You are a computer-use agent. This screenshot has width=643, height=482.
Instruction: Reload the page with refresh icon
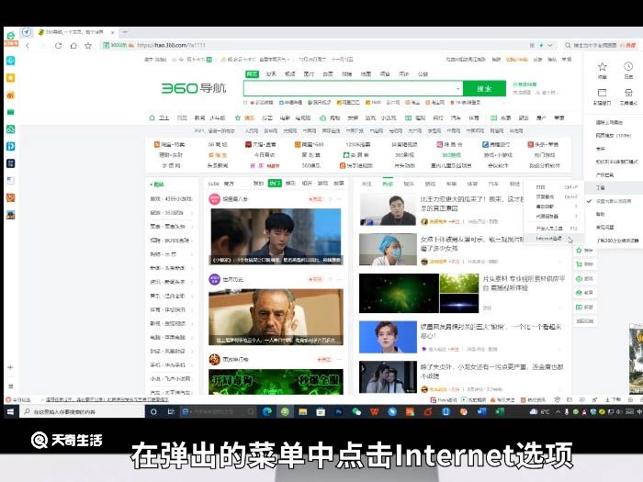click(58, 46)
